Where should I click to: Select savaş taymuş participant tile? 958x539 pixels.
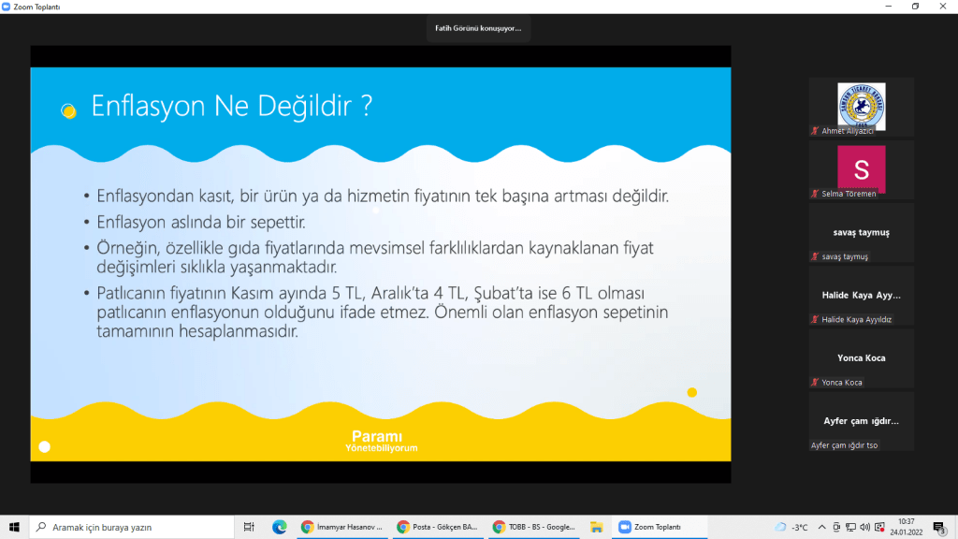[x=861, y=233]
